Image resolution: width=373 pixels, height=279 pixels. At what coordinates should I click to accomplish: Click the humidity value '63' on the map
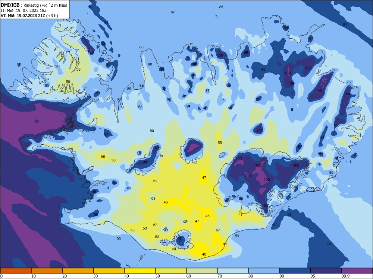tap(153, 198)
